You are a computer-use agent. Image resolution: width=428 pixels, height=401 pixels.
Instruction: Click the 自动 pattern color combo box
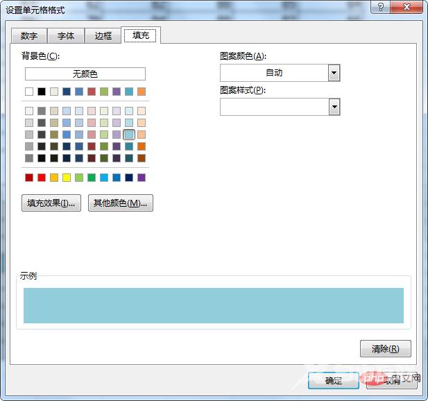(274, 73)
